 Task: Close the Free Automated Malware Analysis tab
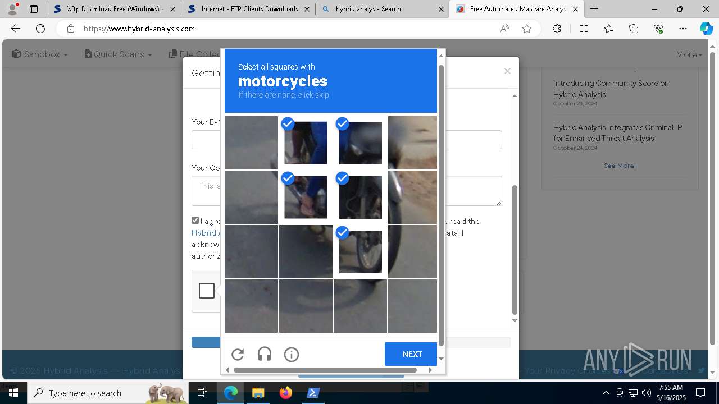tap(575, 9)
